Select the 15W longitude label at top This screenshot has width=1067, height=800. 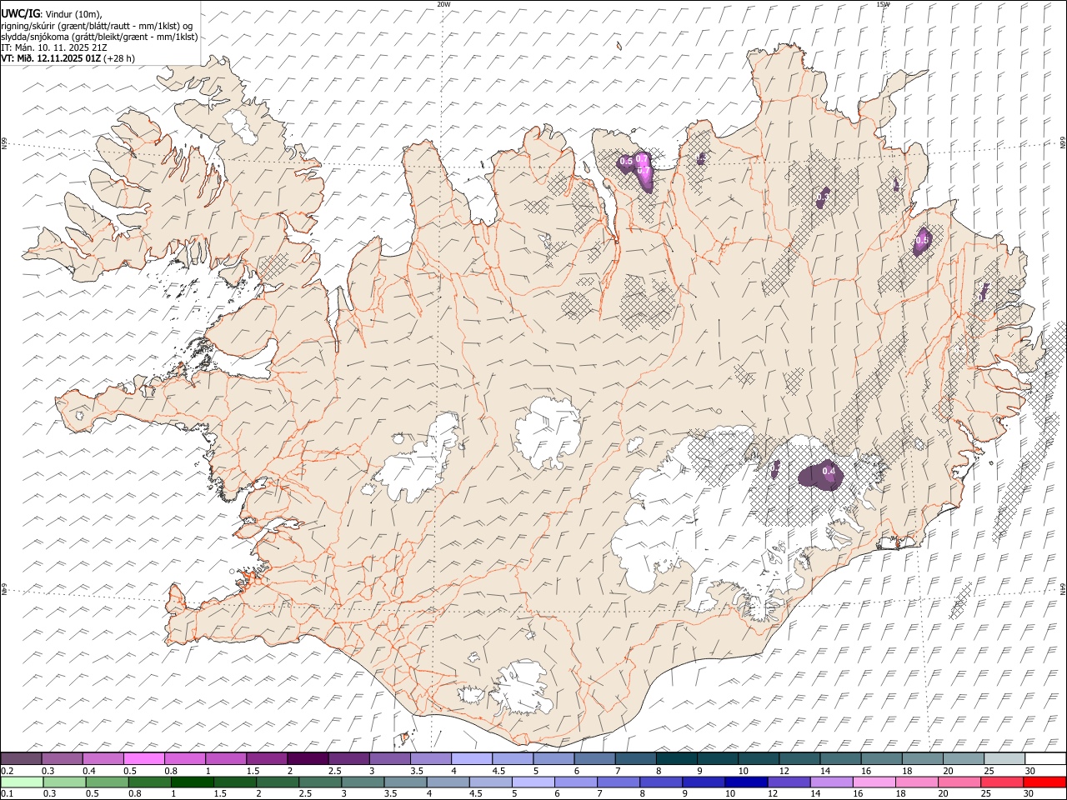point(883,3)
